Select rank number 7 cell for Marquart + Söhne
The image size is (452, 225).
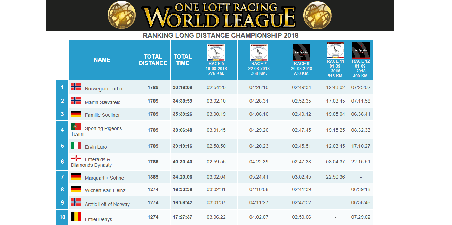tap(62, 177)
